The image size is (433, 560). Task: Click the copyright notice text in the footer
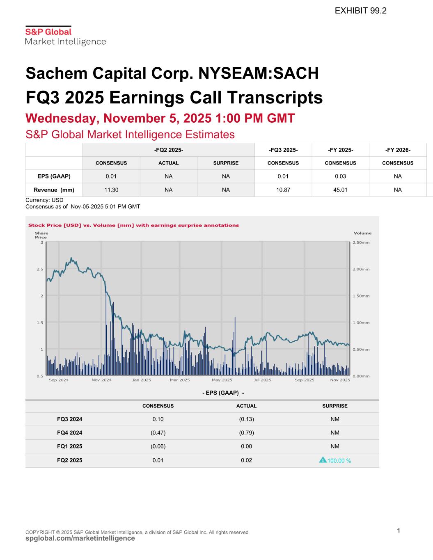pyautogui.click(x=137, y=533)
